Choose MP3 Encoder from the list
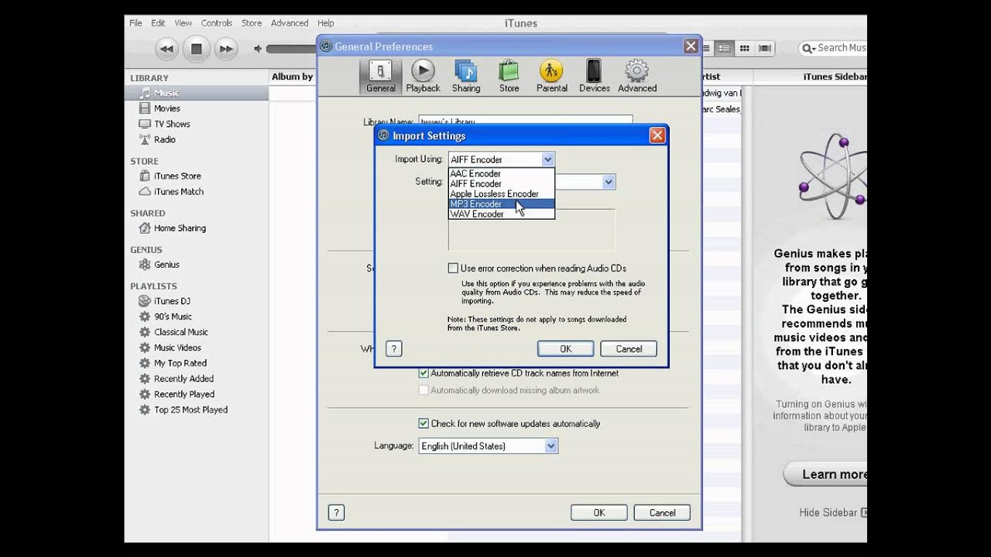Image resolution: width=991 pixels, height=557 pixels. [501, 204]
